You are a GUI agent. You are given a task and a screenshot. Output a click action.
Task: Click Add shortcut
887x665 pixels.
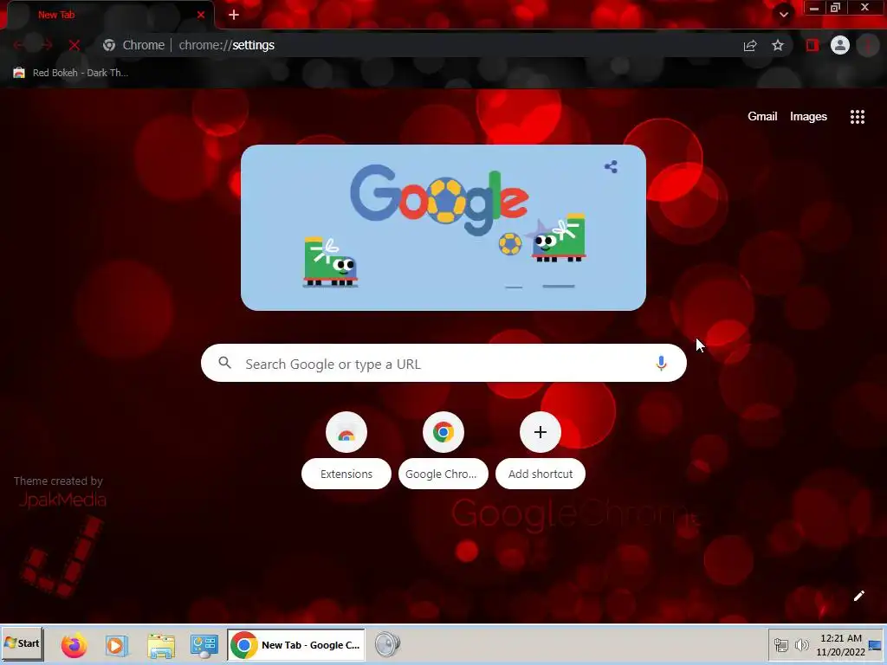click(x=541, y=450)
